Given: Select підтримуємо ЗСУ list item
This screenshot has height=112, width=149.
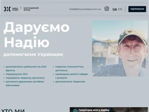Looking at the screenshot, I should click(17, 74).
